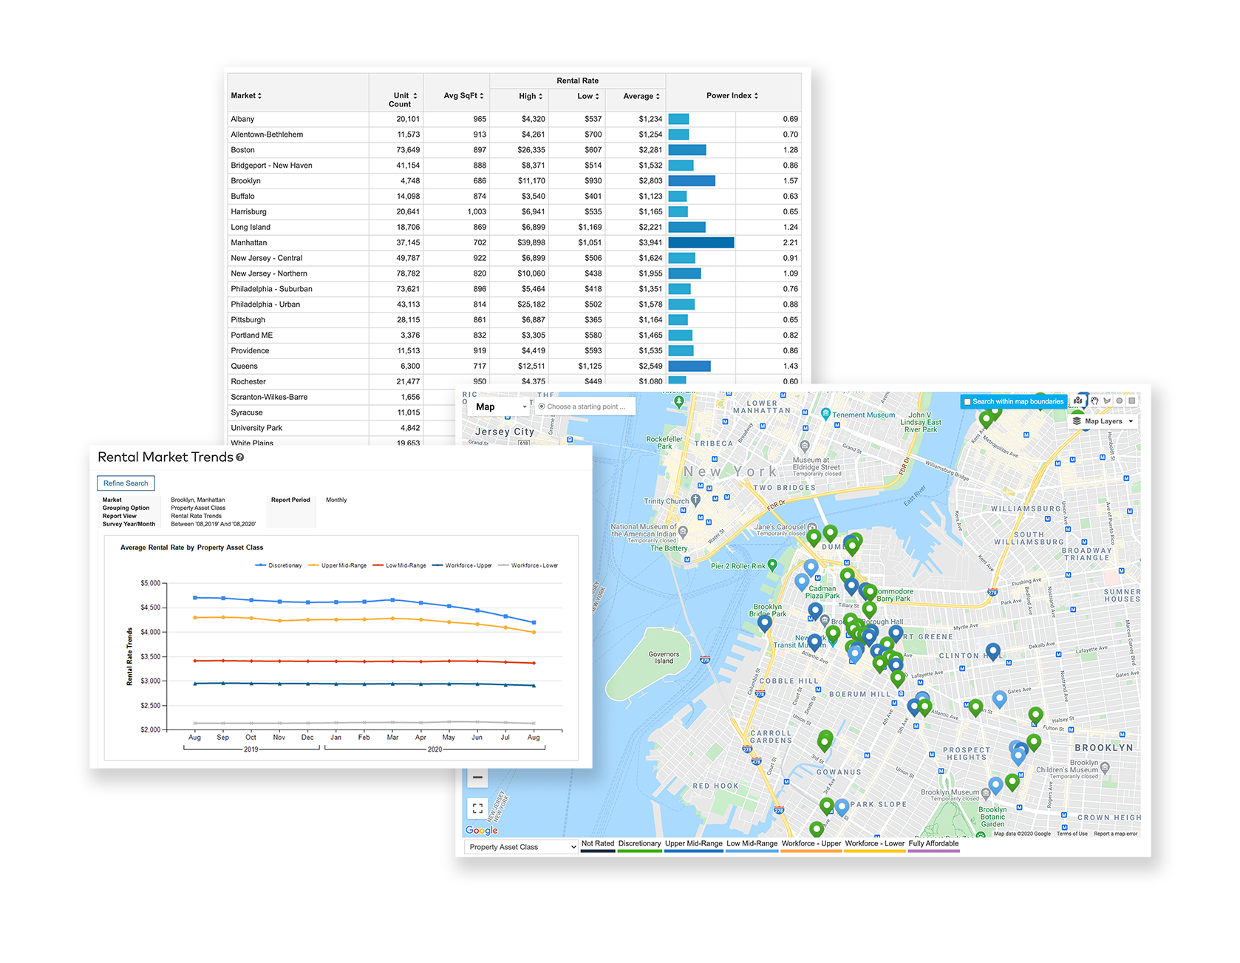Sort table by Power Index column
This screenshot has width=1240, height=963.
click(732, 95)
